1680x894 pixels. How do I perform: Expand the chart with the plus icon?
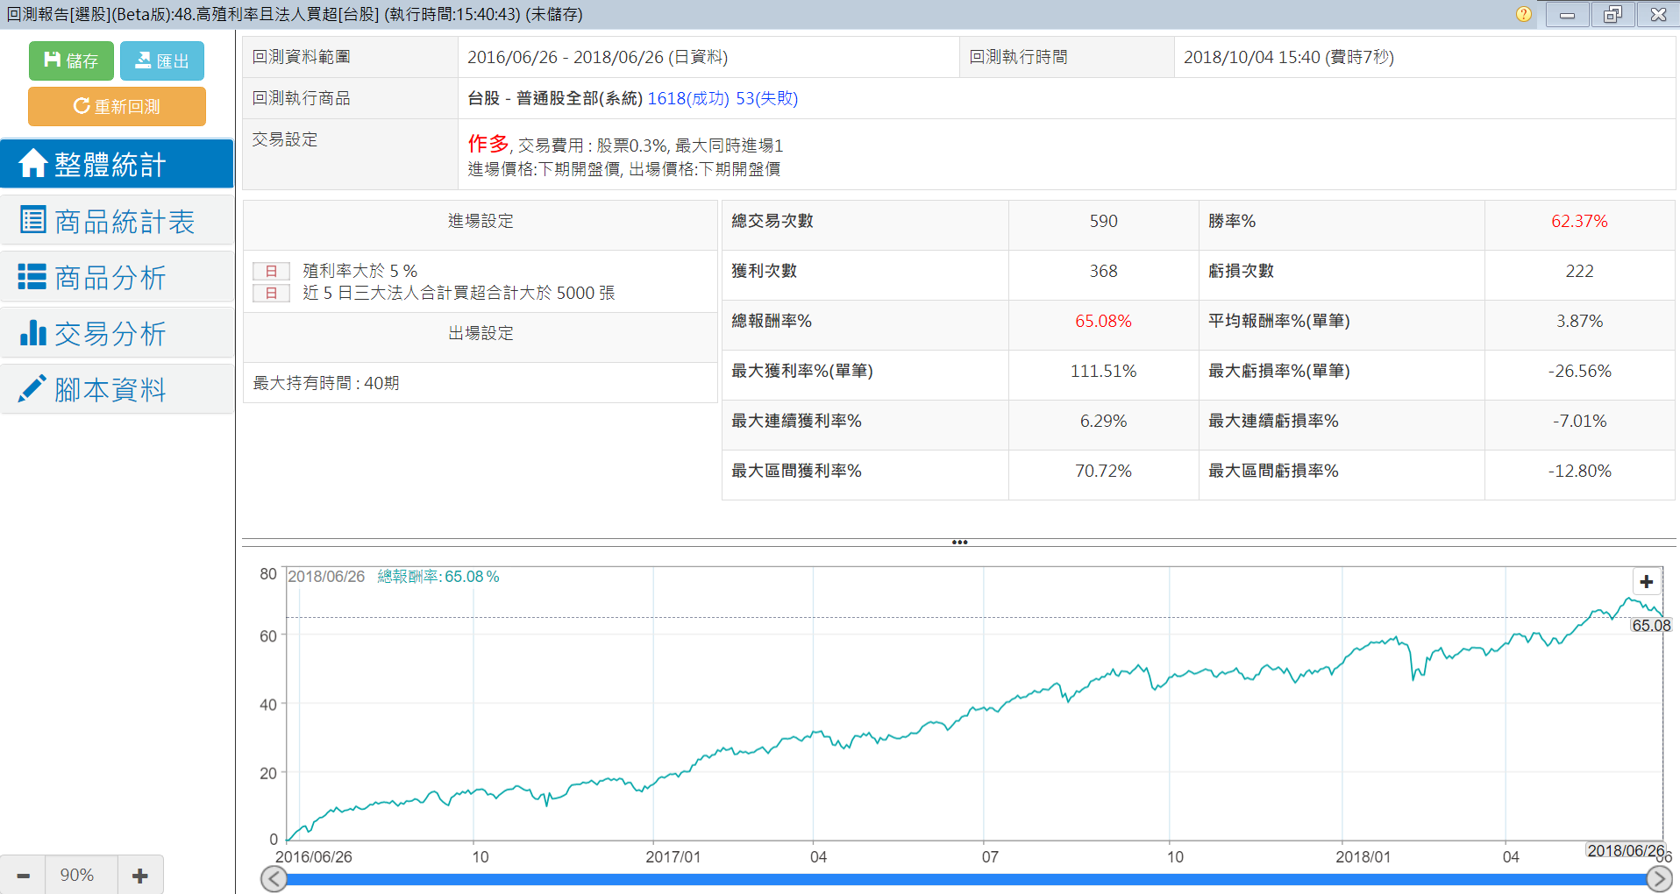pyautogui.click(x=1646, y=582)
